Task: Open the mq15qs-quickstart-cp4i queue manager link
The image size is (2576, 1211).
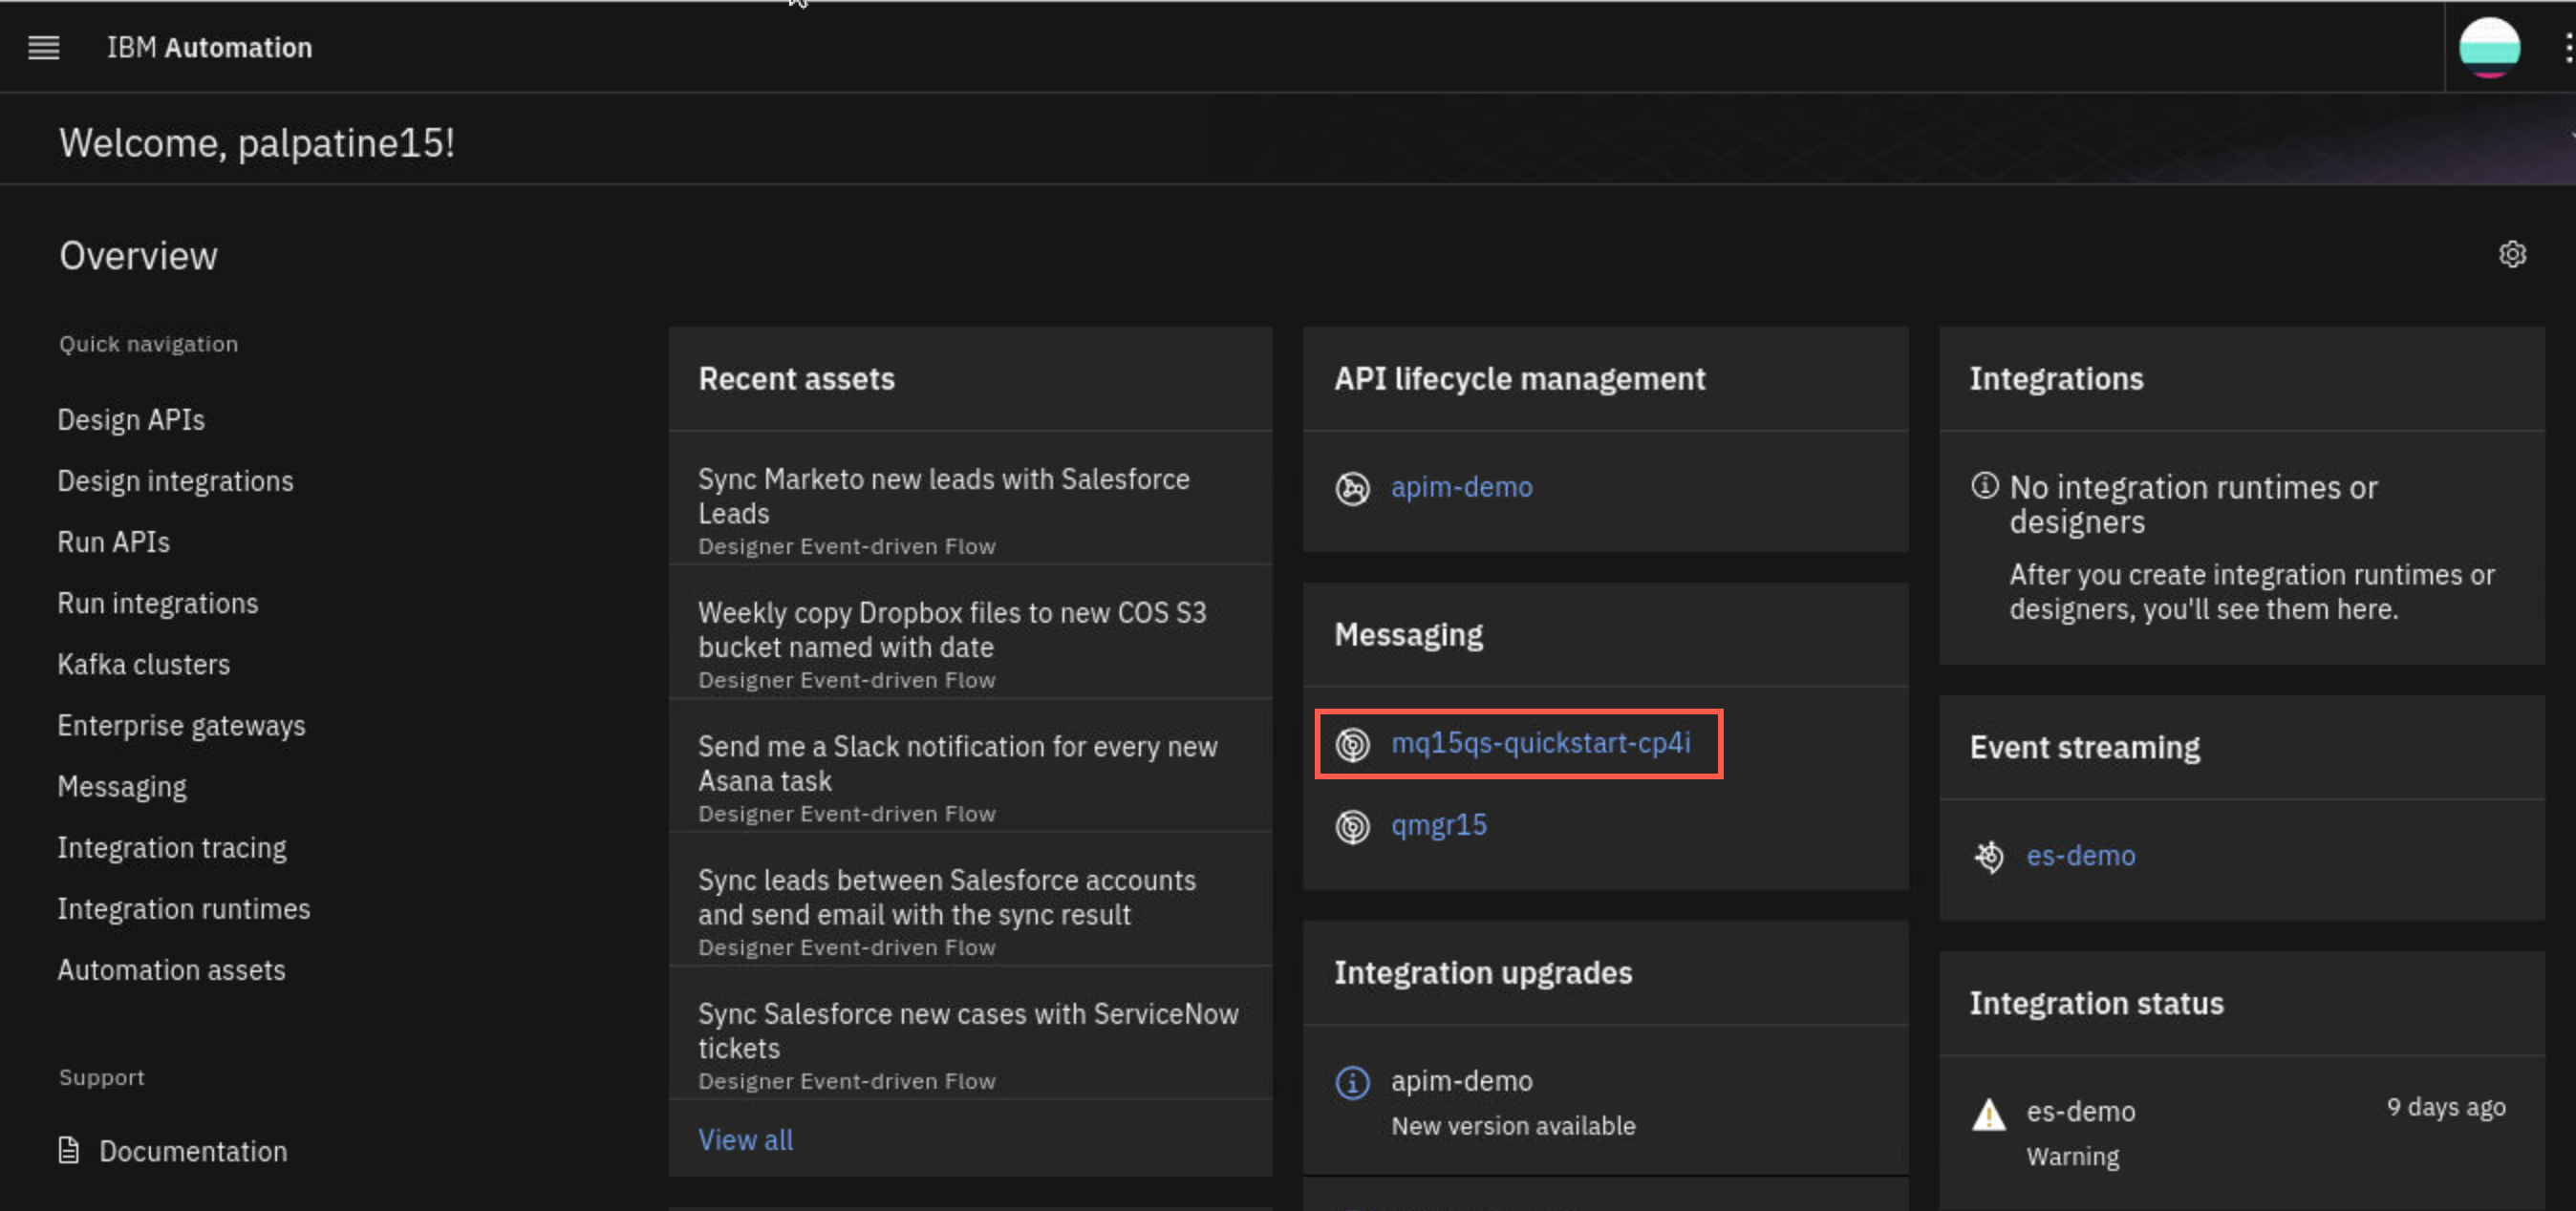Action: click(x=1540, y=743)
